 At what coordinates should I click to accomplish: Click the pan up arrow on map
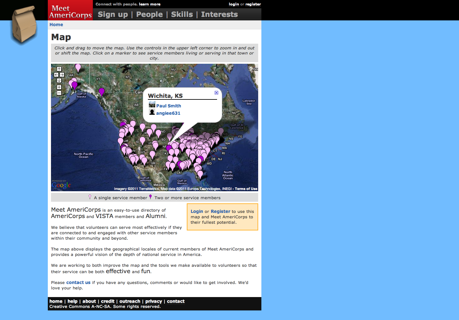pyautogui.click(x=59, y=69)
